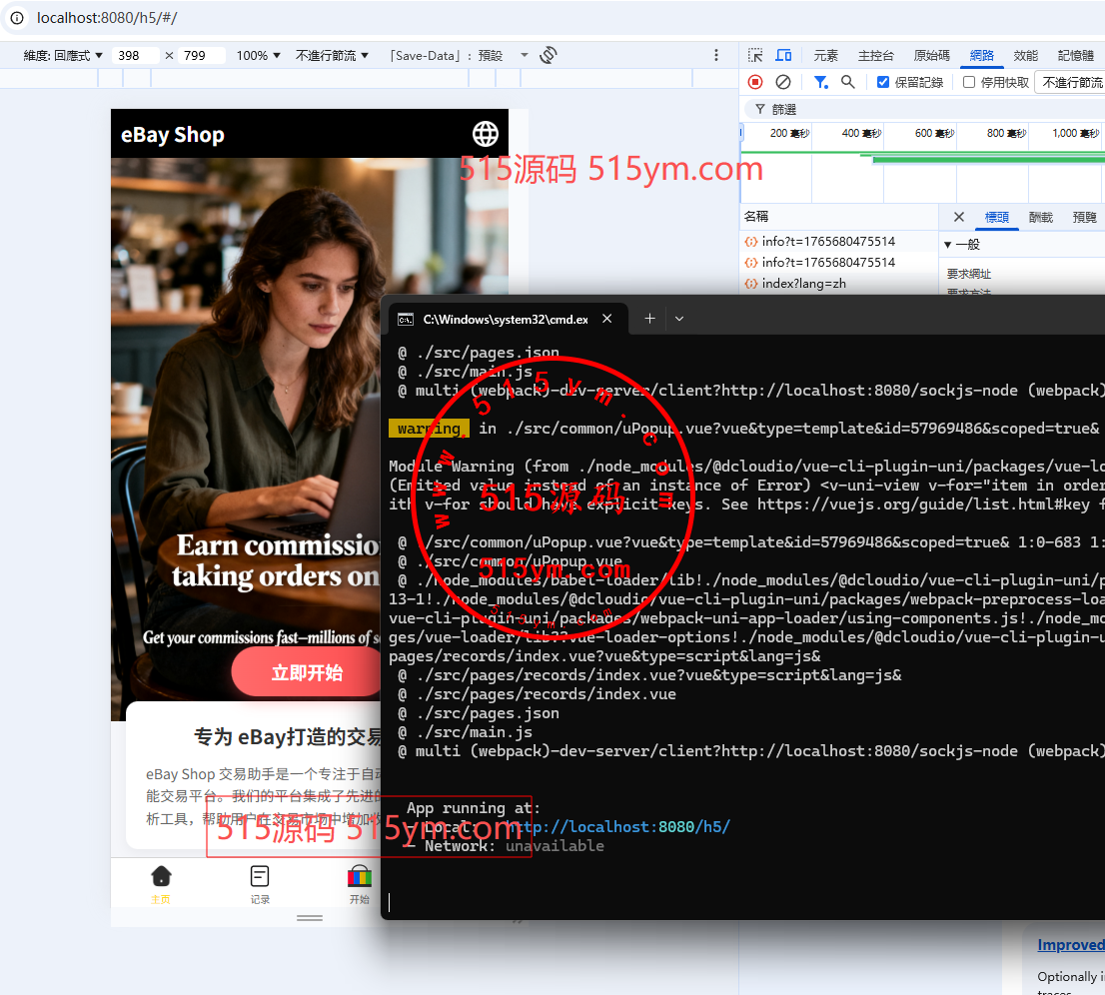Viewport: 1105px width, 995px height.
Task: Open the 維度 回應式 dimensions dropdown
Action: (64, 56)
